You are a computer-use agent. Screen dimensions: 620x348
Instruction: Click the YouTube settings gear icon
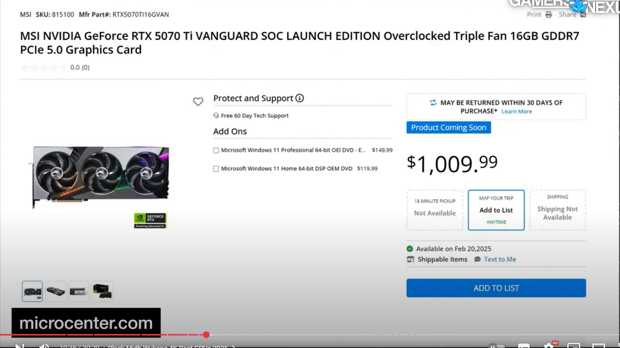548,345
